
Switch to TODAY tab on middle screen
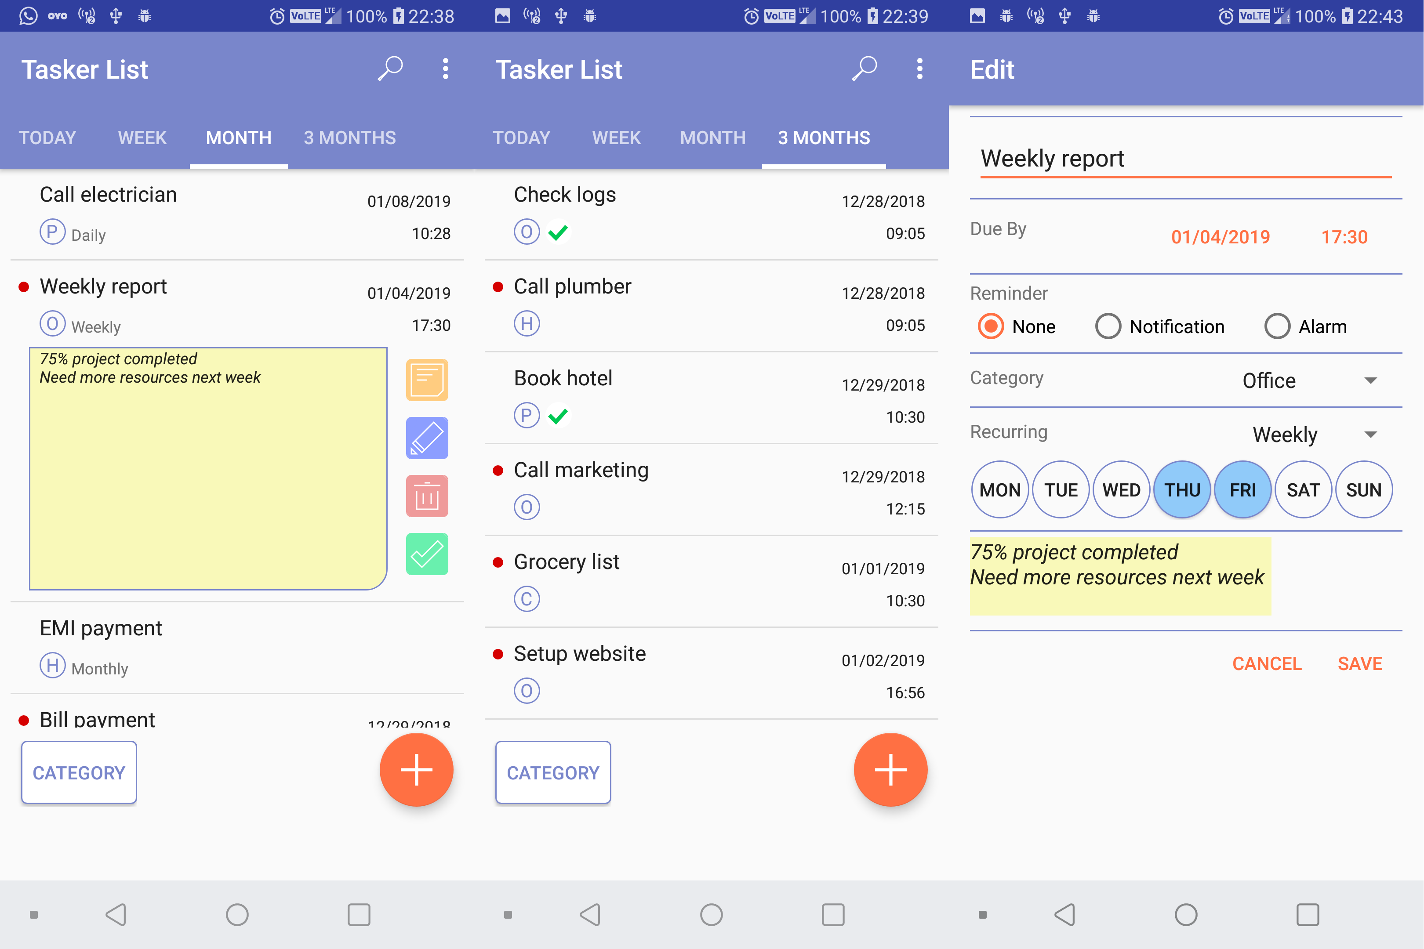(521, 138)
